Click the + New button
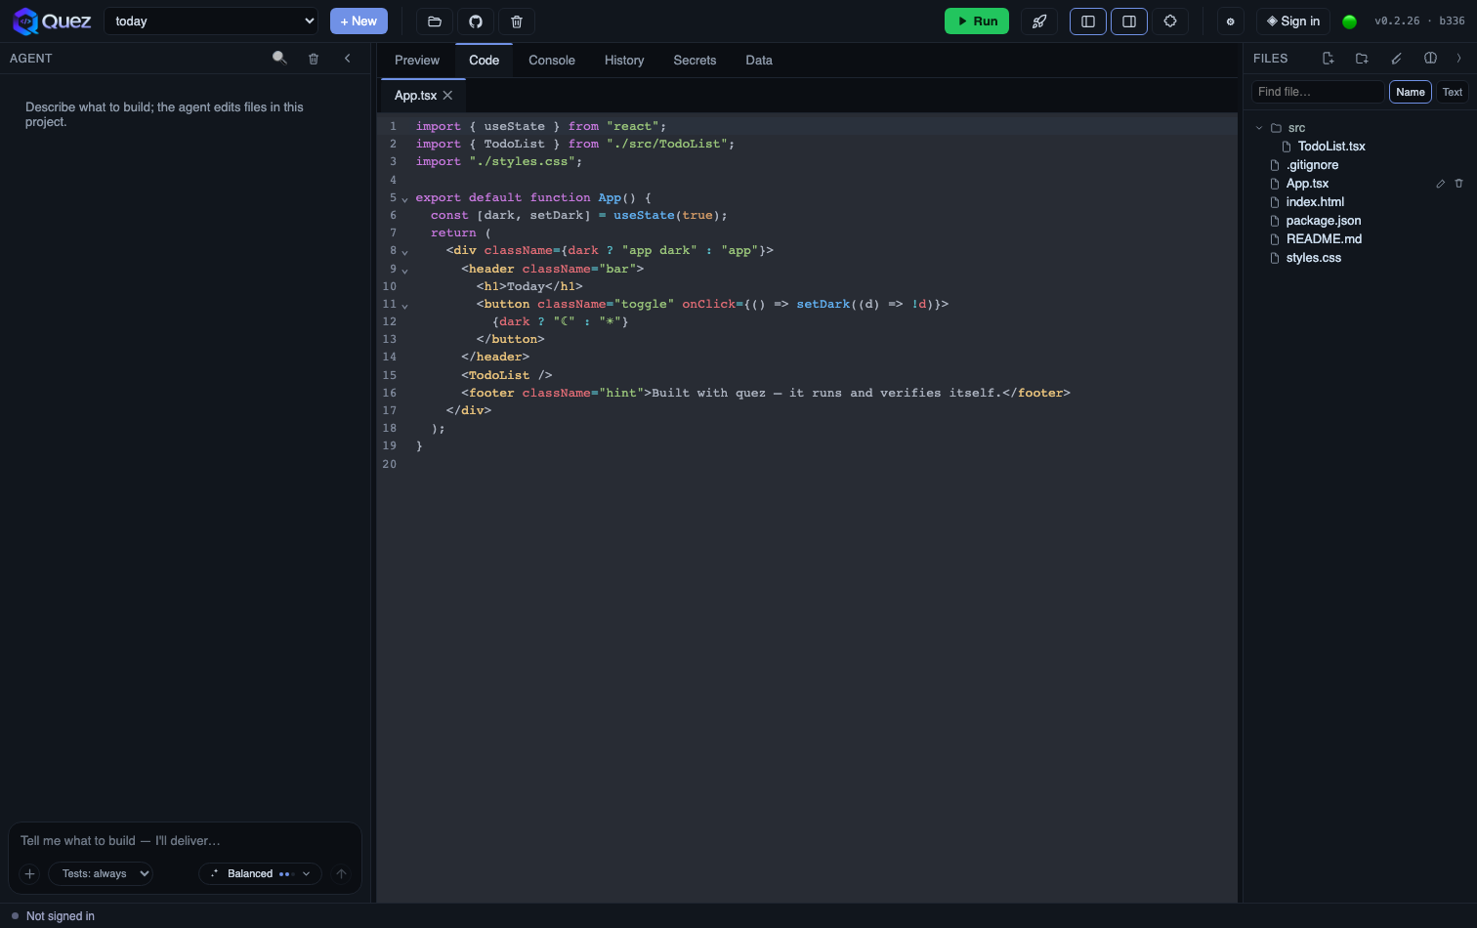This screenshot has width=1477, height=928. point(359,21)
